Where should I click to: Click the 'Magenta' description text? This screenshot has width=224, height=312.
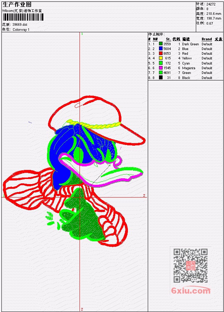[x=189, y=68]
